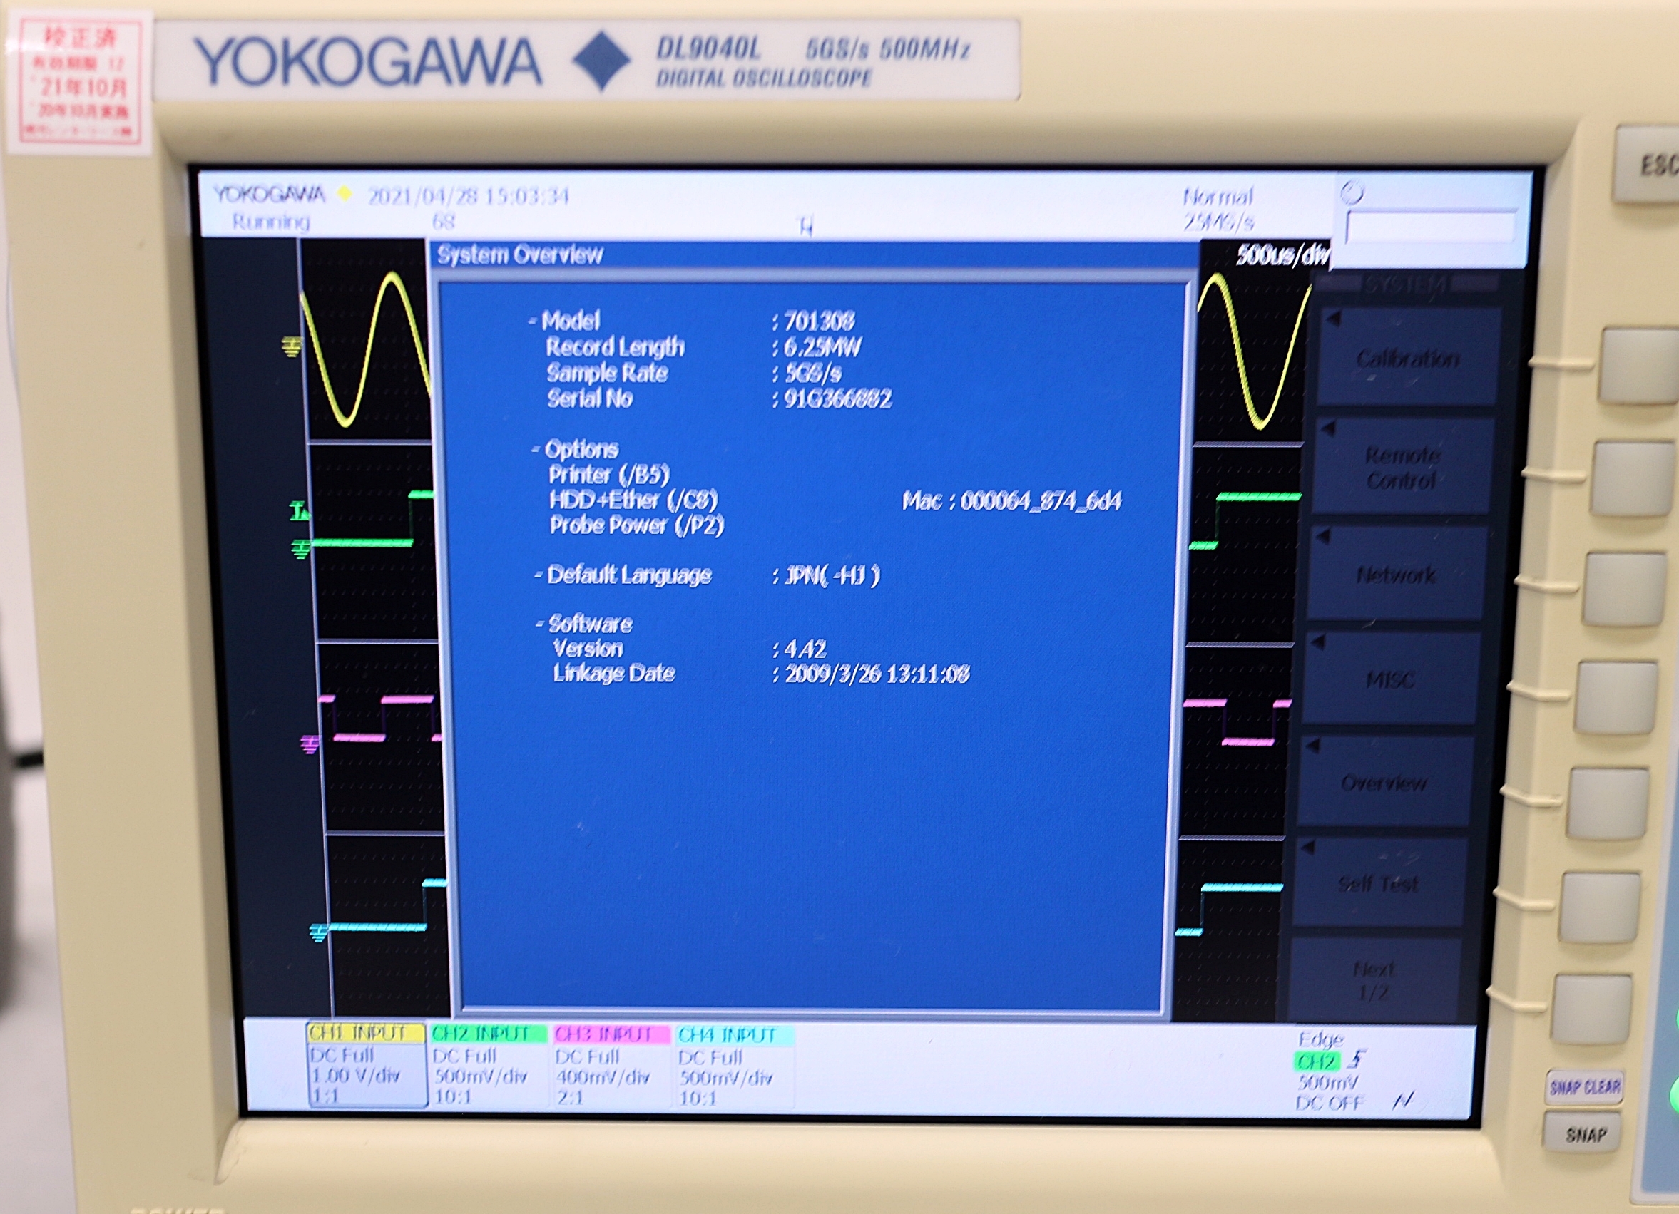Click the MISC menu arrow indicator

1317,642
